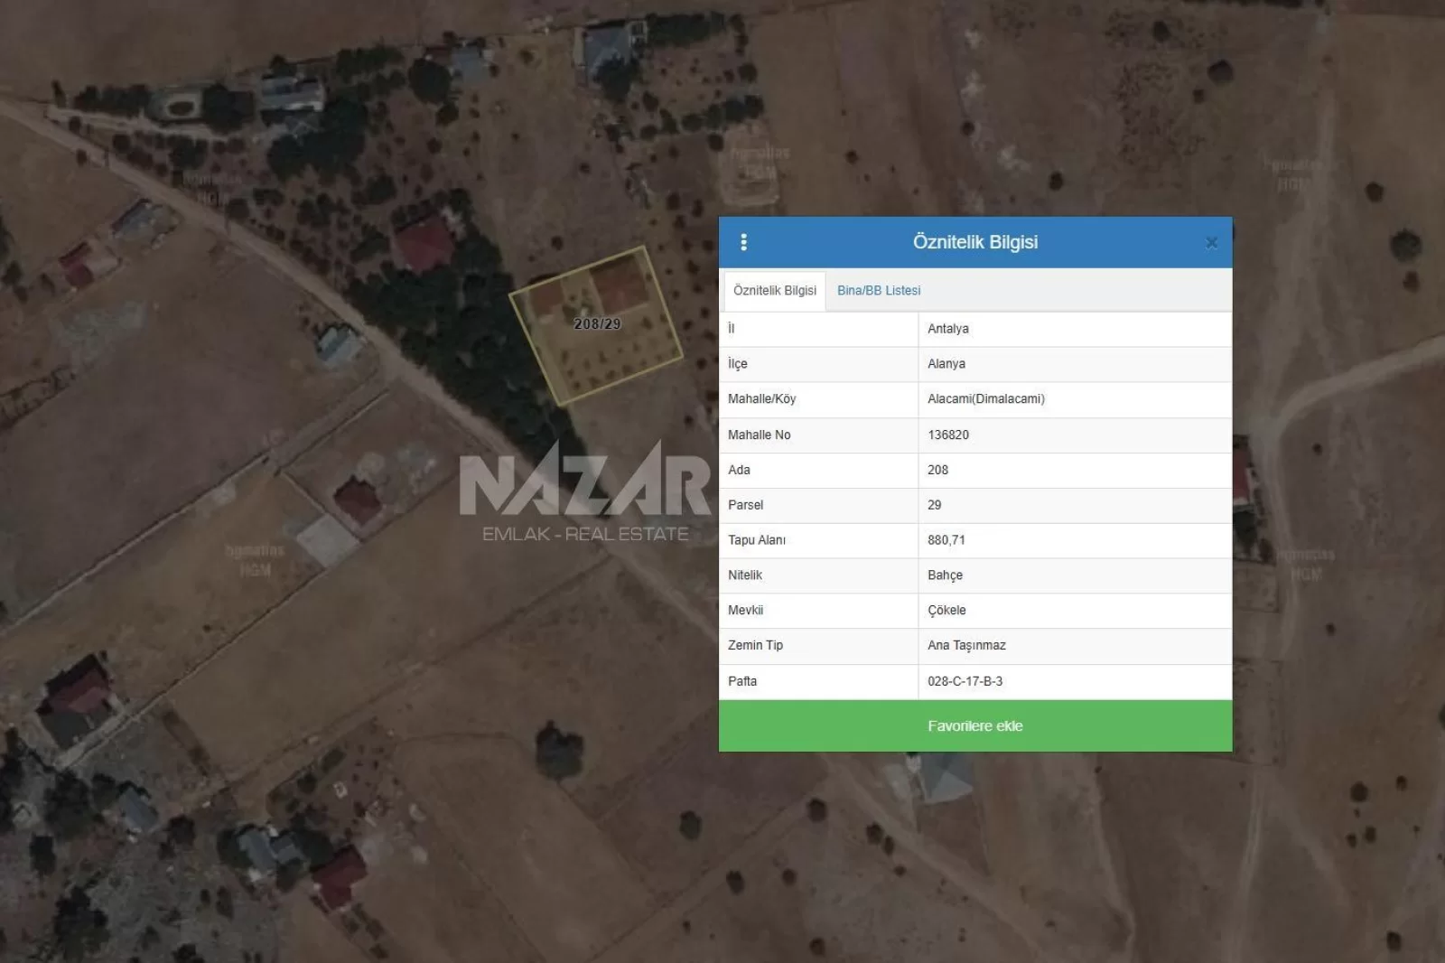This screenshot has width=1445, height=963.
Task: Select the Tapu Alanı value 880,71
Action: click(x=946, y=540)
